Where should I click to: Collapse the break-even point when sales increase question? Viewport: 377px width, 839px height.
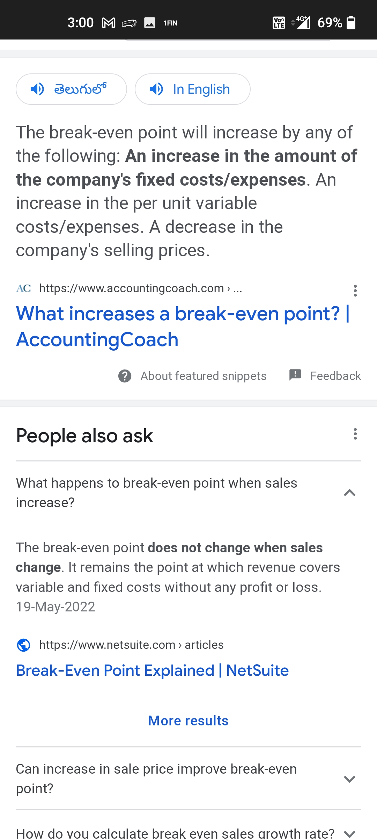coord(349,493)
